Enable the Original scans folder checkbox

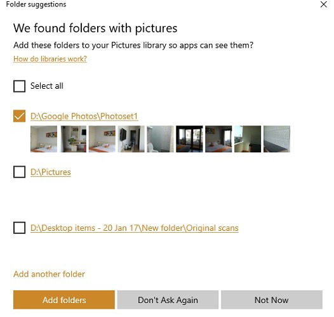point(19,228)
